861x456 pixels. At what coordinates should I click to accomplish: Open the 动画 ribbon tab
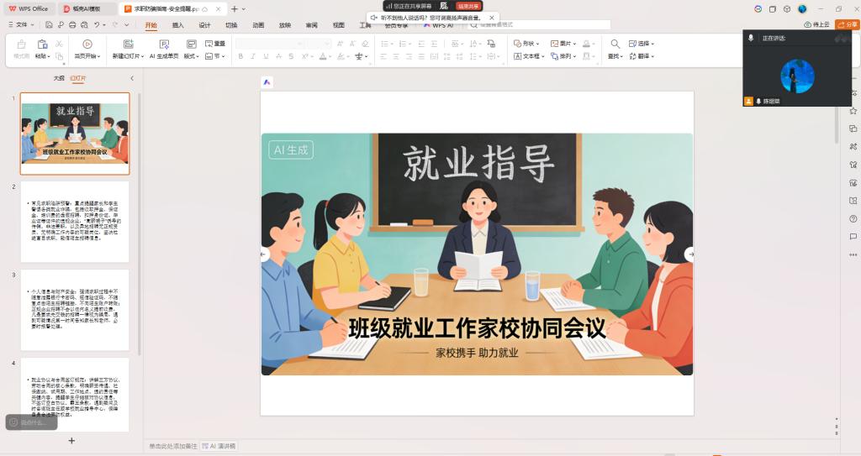click(x=258, y=25)
